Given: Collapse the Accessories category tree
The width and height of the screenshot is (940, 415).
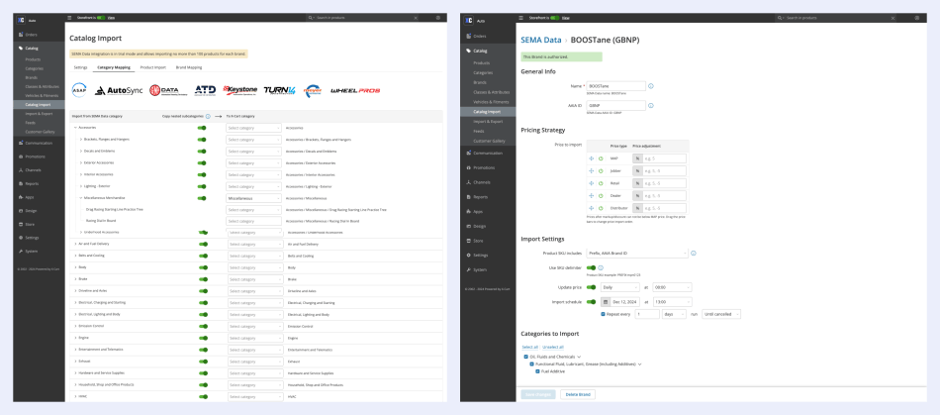Looking at the screenshot, I should click(x=75, y=128).
